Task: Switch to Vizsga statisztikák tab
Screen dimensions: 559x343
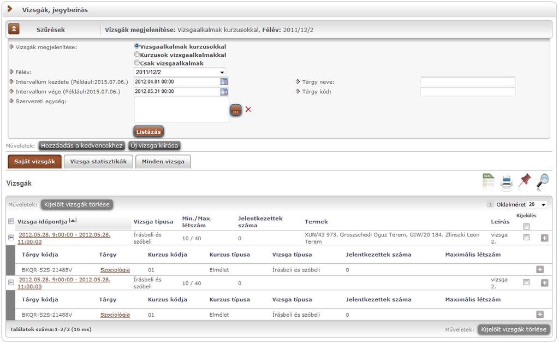Action: (x=98, y=162)
